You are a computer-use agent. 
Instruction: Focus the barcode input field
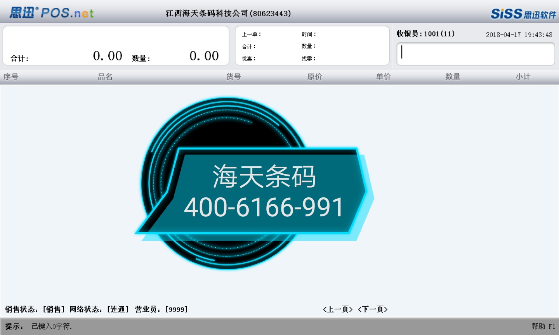tap(476, 54)
